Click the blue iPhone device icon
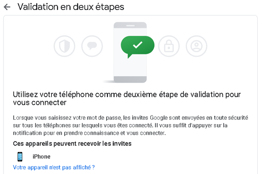262x174 pixels. pyautogui.click(x=20, y=157)
